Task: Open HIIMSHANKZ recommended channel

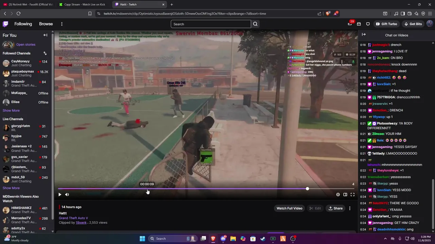Action: (27, 210)
